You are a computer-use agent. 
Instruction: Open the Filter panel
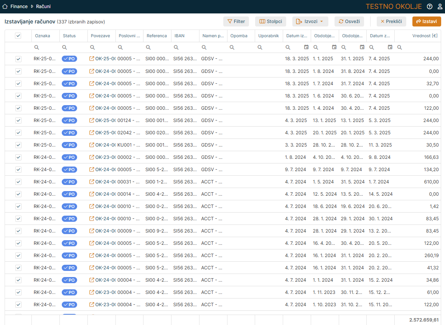pyautogui.click(x=236, y=21)
